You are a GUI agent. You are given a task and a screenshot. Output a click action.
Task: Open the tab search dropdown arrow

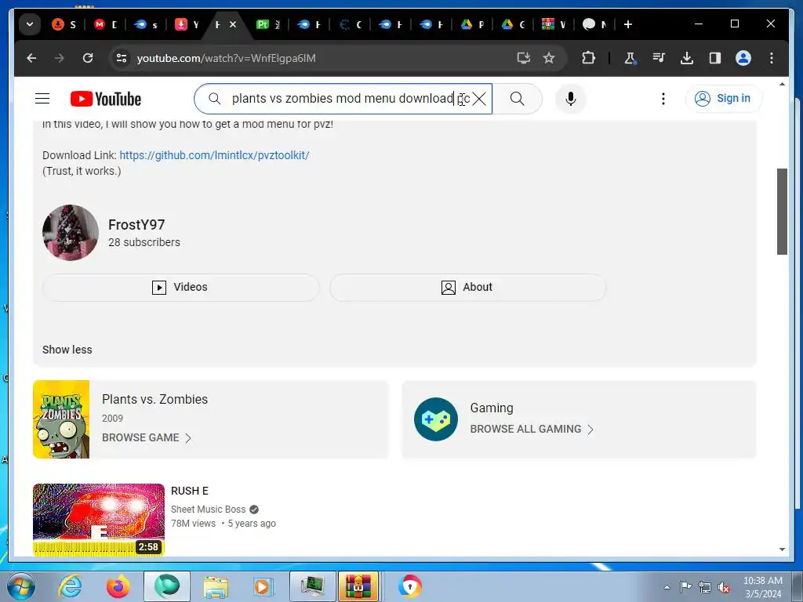pos(30,24)
